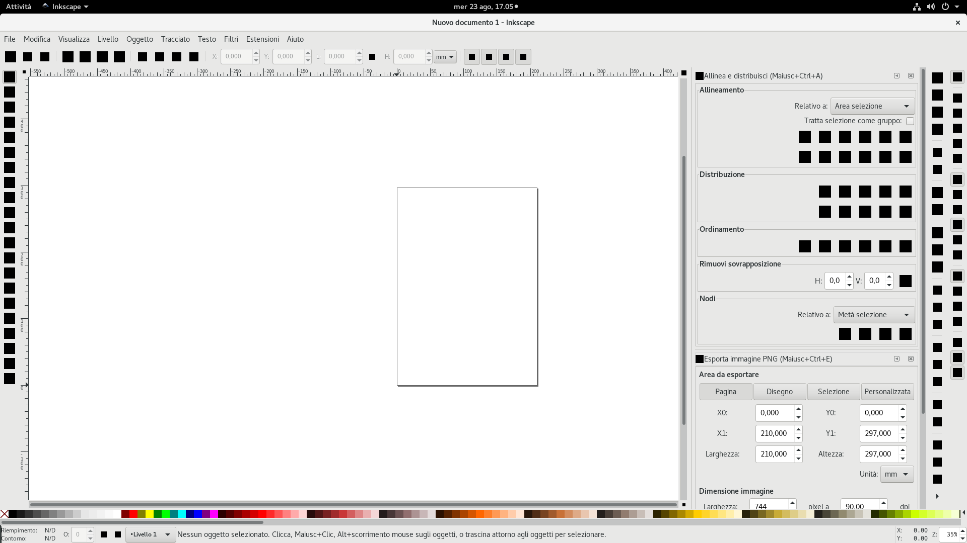Open the Filtri menu
Screen dimensions: 967x543
click(x=231, y=39)
